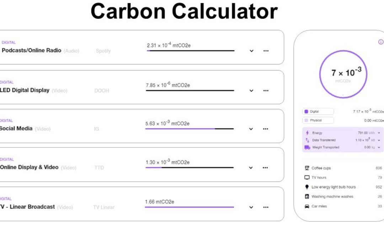Viewport: 384px width, 225px height.
Task: Expand the Podcasts/Online Radio row
Action: point(251,51)
